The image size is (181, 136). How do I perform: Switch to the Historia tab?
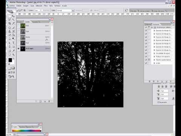[148, 25]
